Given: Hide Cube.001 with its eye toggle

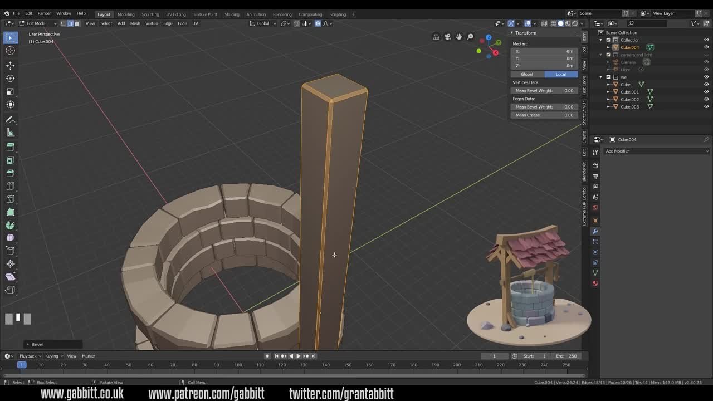Looking at the screenshot, I should tap(706, 92).
